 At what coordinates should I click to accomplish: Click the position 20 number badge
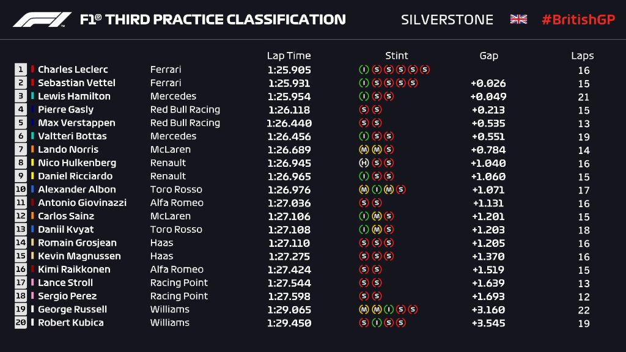point(21,323)
